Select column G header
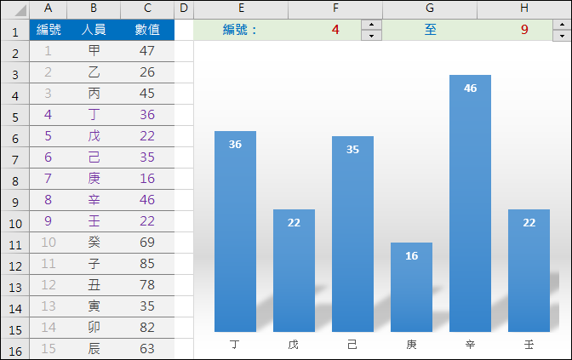 click(x=430, y=9)
